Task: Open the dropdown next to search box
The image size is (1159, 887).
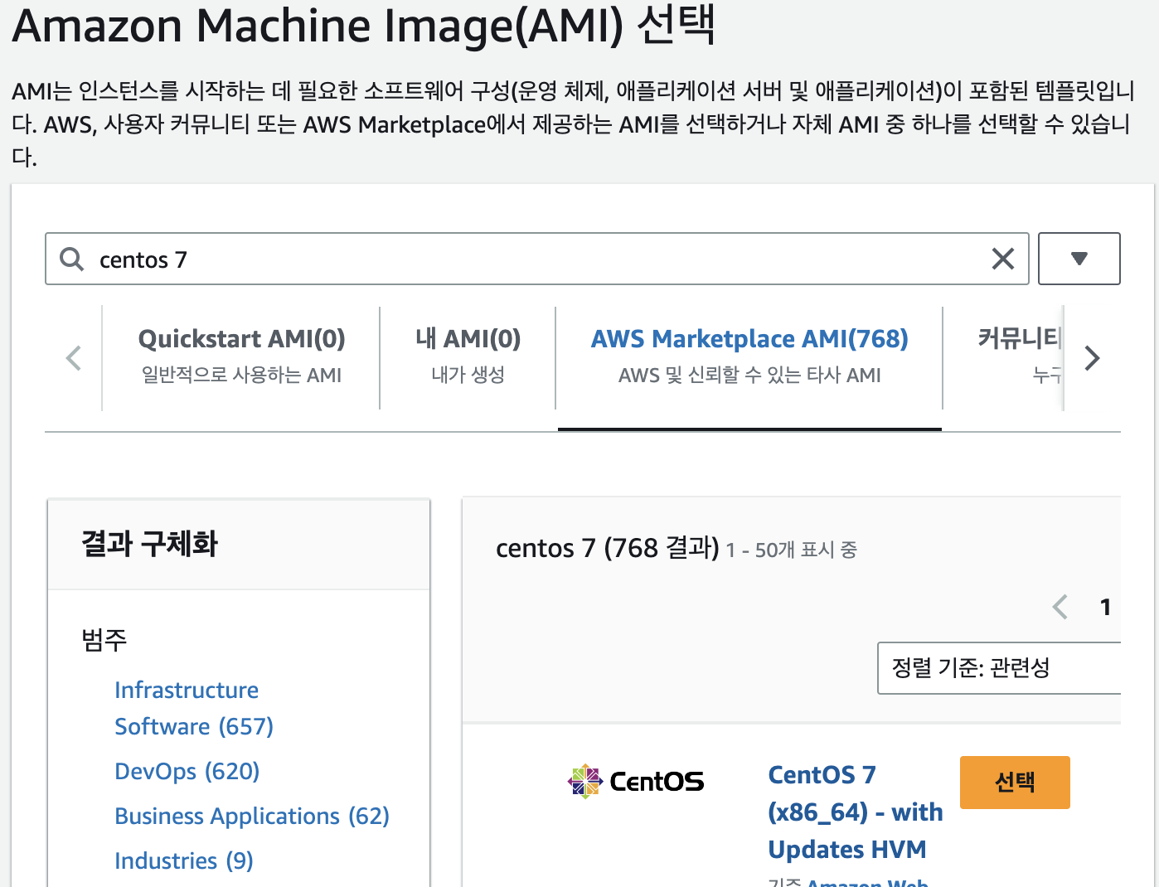Action: [1079, 259]
